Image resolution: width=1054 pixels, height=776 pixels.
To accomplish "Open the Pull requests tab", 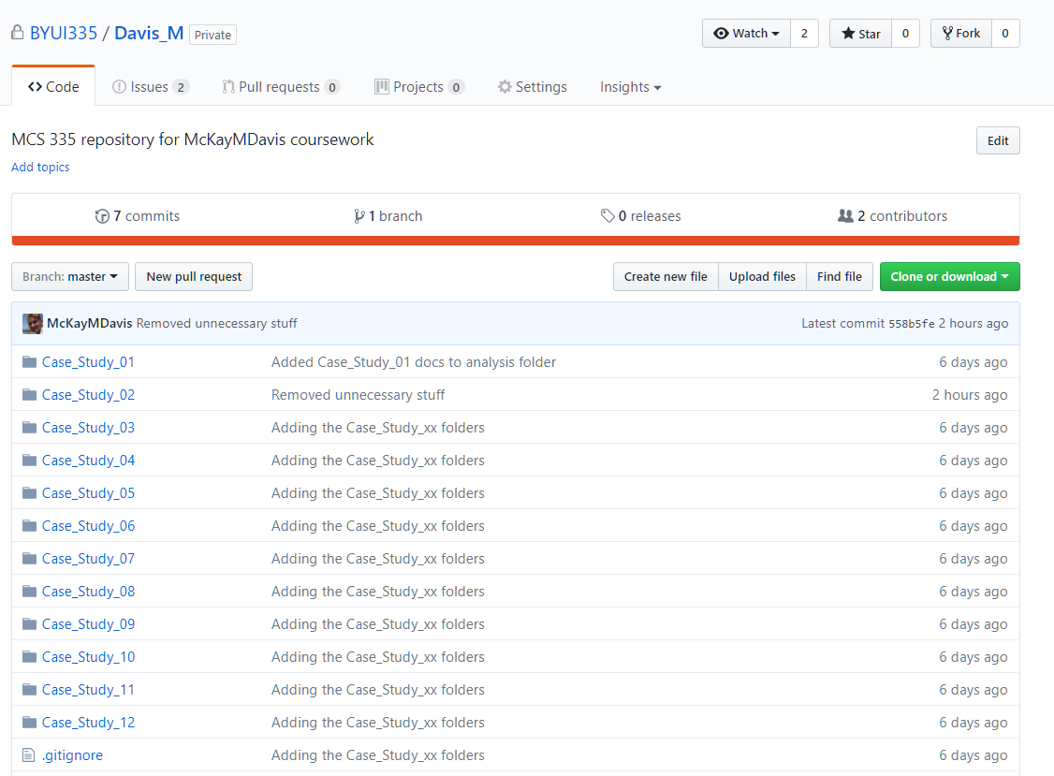I will [279, 87].
